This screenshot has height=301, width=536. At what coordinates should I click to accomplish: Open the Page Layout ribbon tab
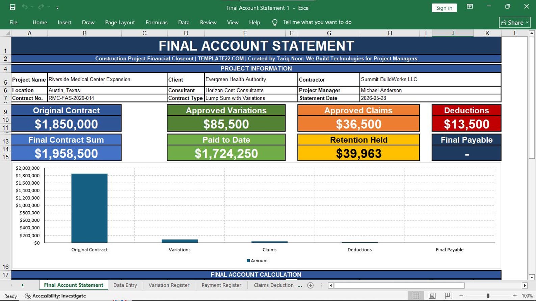(120, 22)
